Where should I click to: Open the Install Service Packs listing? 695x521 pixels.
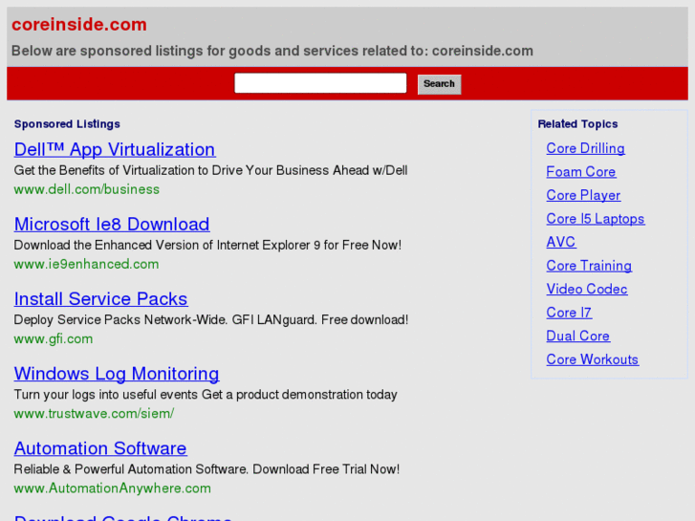point(100,299)
